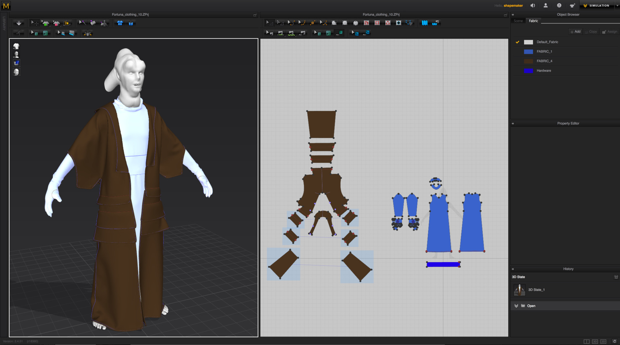Select the green garment Select Mesh tool
This screenshot has height=345, width=620.
click(x=46, y=23)
